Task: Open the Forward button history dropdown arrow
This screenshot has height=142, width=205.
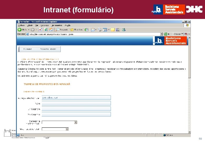Action: pos(36,30)
